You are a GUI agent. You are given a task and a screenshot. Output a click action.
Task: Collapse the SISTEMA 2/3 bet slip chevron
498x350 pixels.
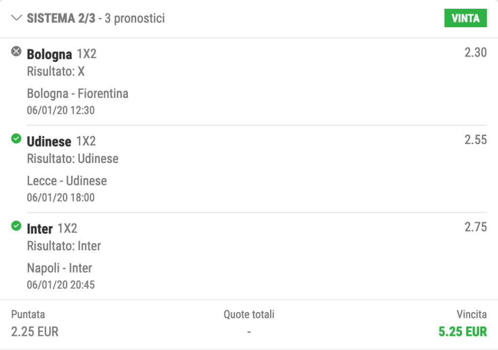17,18
